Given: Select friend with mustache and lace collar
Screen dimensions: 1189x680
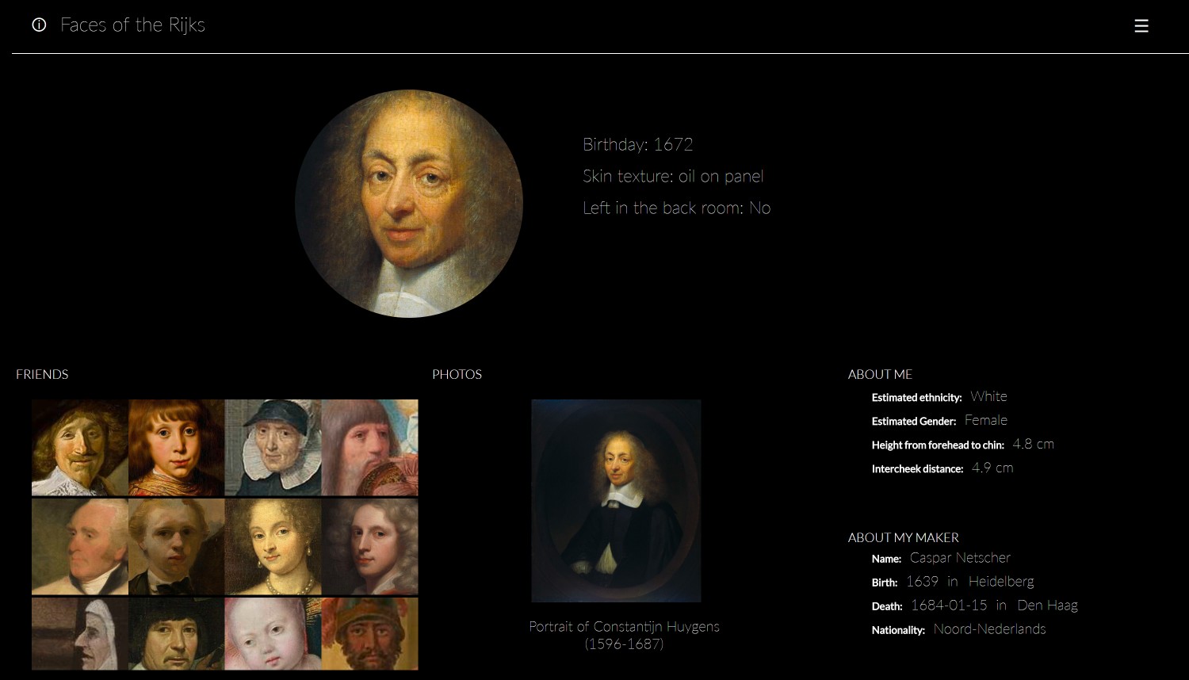Looking at the screenshot, I should 80,448.
